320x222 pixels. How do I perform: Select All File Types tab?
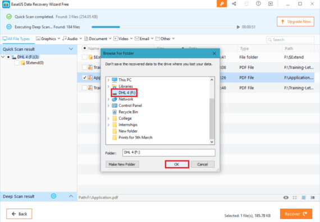[x=16, y=39]
